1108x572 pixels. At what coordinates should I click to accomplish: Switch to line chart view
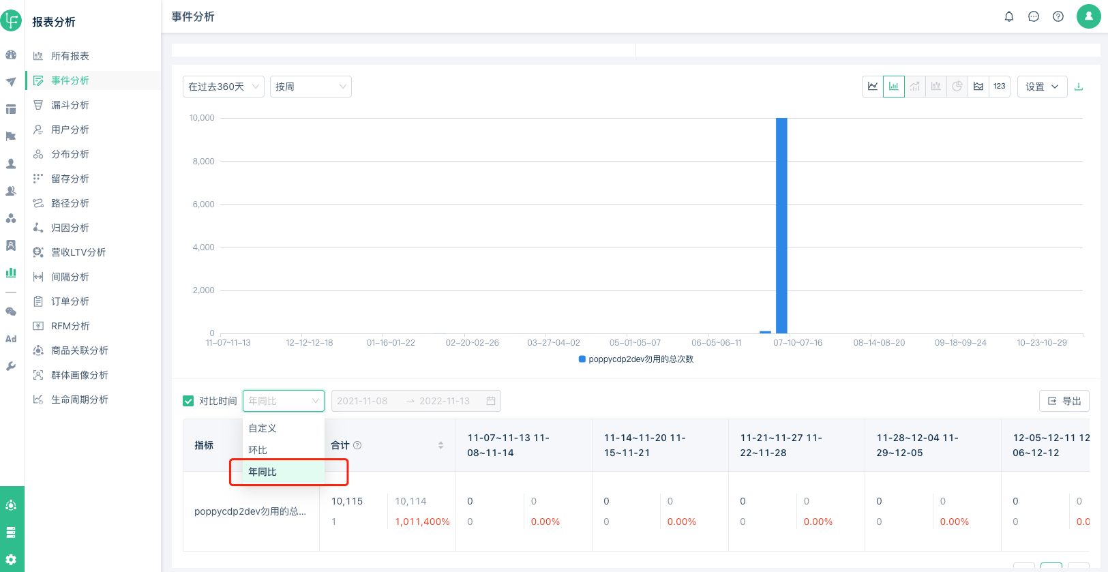(x=873, y=87)
